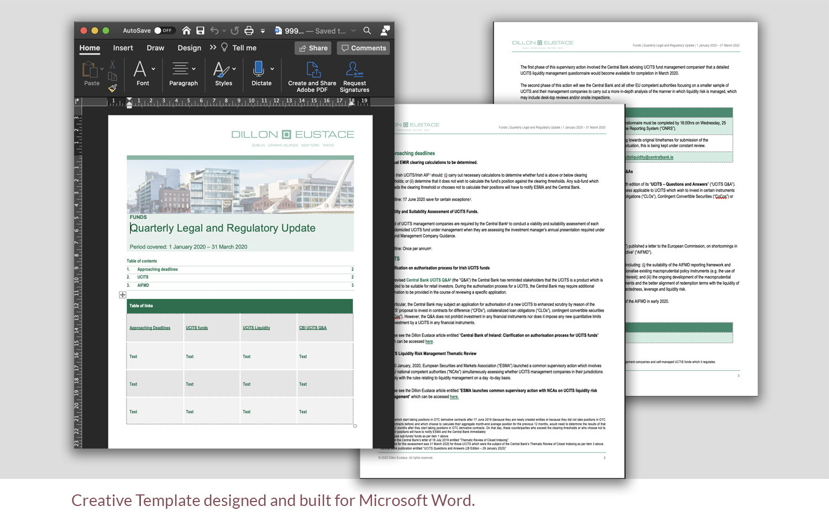Click the city skyline cover image
The width and height of the screenshot is (829, 522).
240,187
